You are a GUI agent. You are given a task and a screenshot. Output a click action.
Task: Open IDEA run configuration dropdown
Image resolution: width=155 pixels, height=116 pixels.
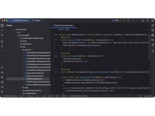117,20
